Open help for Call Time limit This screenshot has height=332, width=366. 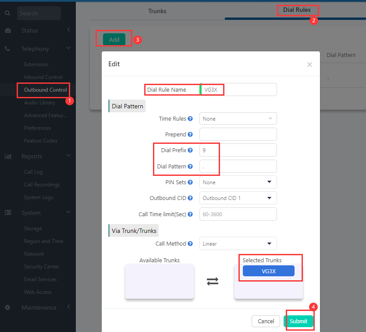point(190,214)
